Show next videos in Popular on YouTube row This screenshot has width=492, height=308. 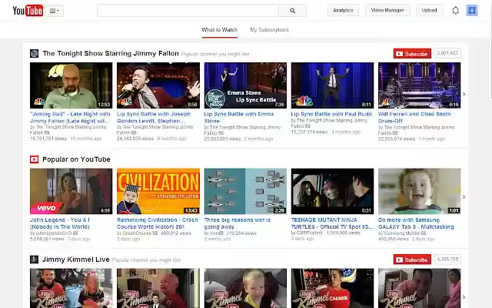tap(464, 197)
